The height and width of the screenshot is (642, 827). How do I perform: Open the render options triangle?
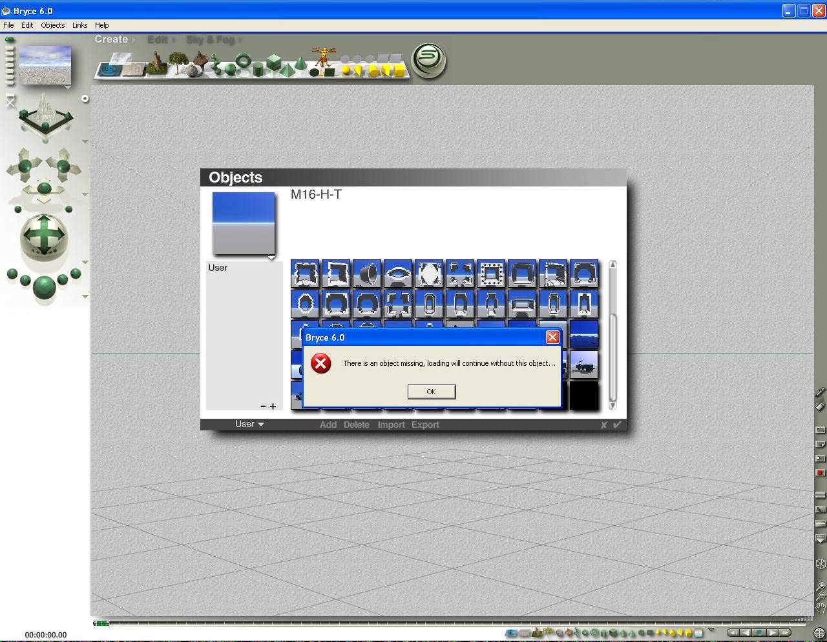click(85, 296)
